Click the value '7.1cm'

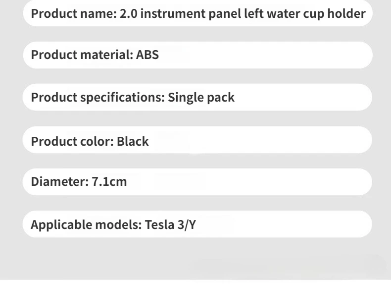coord(109,181)
